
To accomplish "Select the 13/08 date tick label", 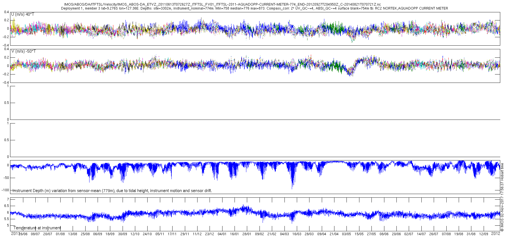I will click(73, 234).
